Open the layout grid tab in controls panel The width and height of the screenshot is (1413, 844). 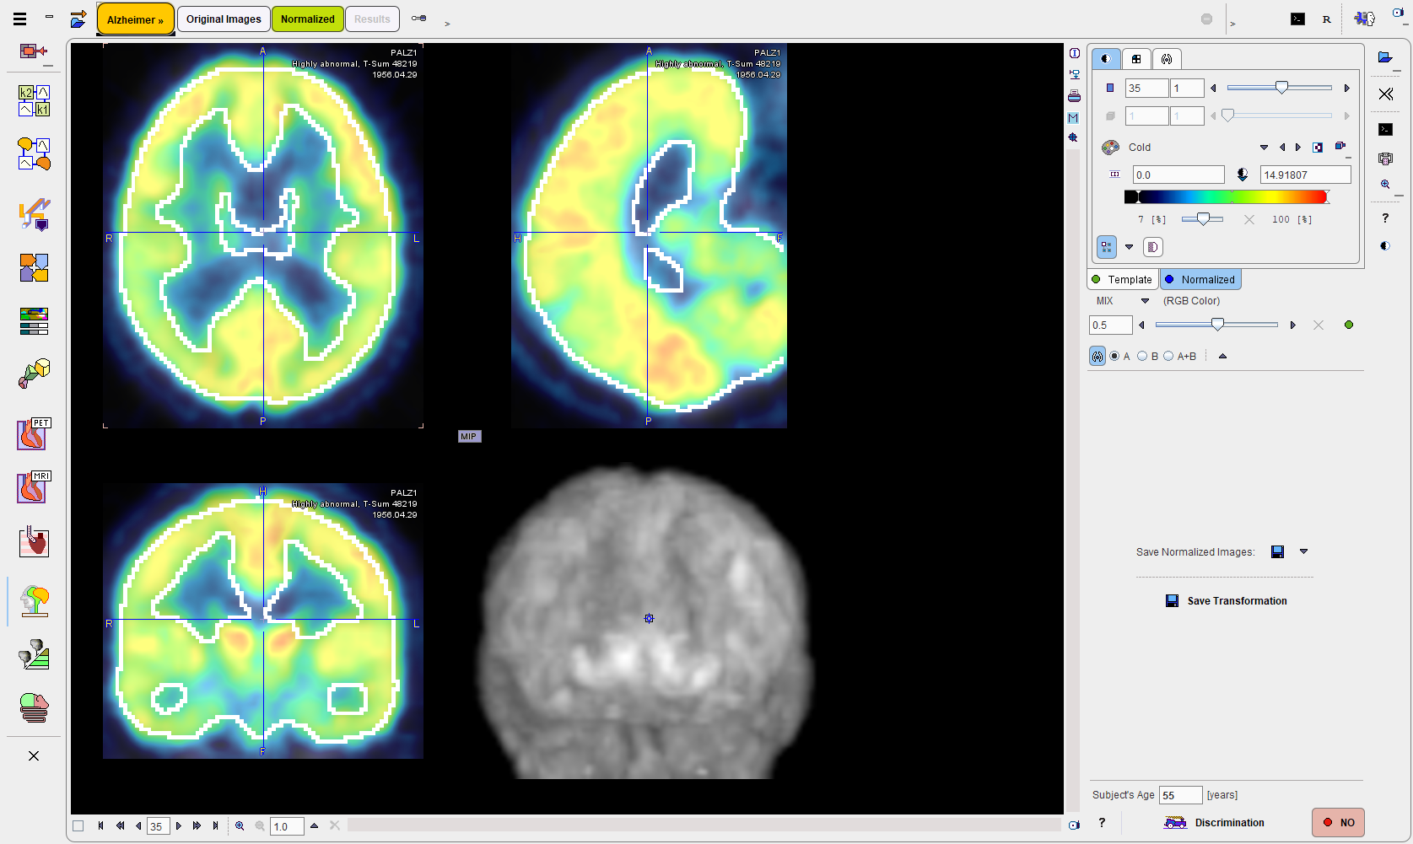tap(1136, 59)
